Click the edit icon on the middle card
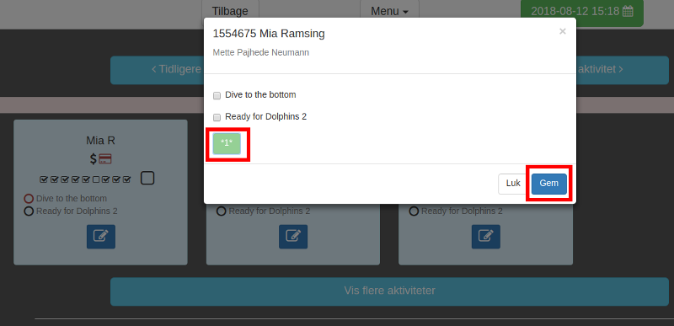Viewport: 674px width, 326px height. (x=293, y=236)
